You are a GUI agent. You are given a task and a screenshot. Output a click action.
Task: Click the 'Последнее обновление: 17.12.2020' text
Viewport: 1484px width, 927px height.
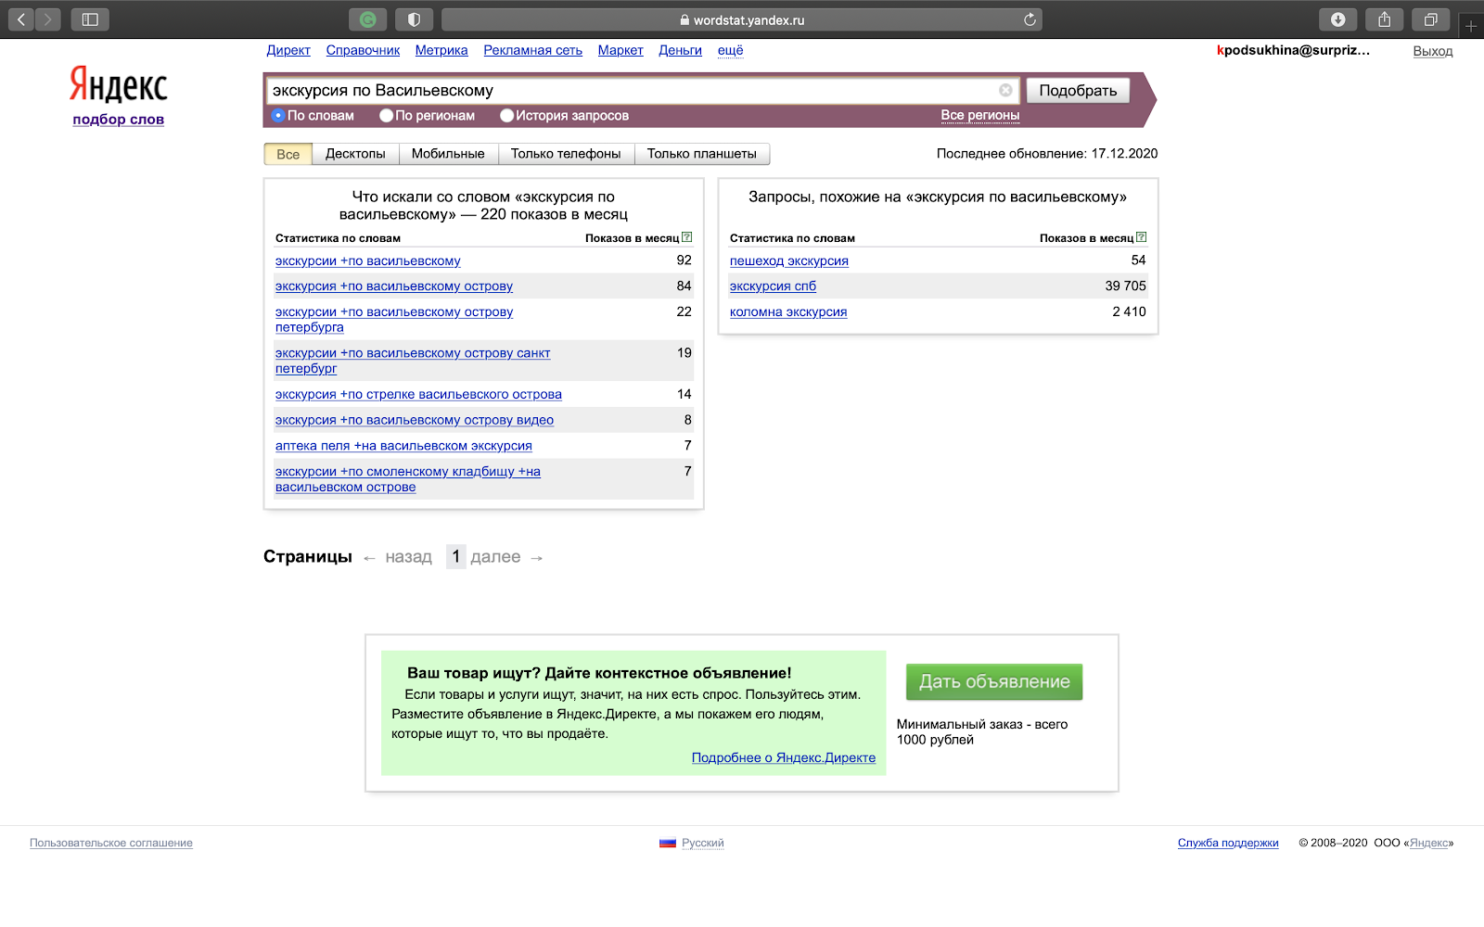[x=1047, y=153]
